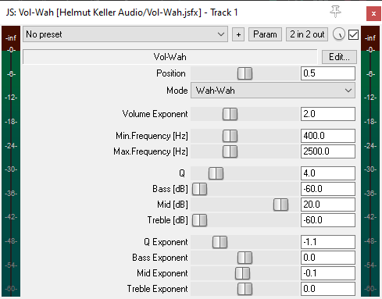Toggle the FX bypass checkbox

(353, 34)
